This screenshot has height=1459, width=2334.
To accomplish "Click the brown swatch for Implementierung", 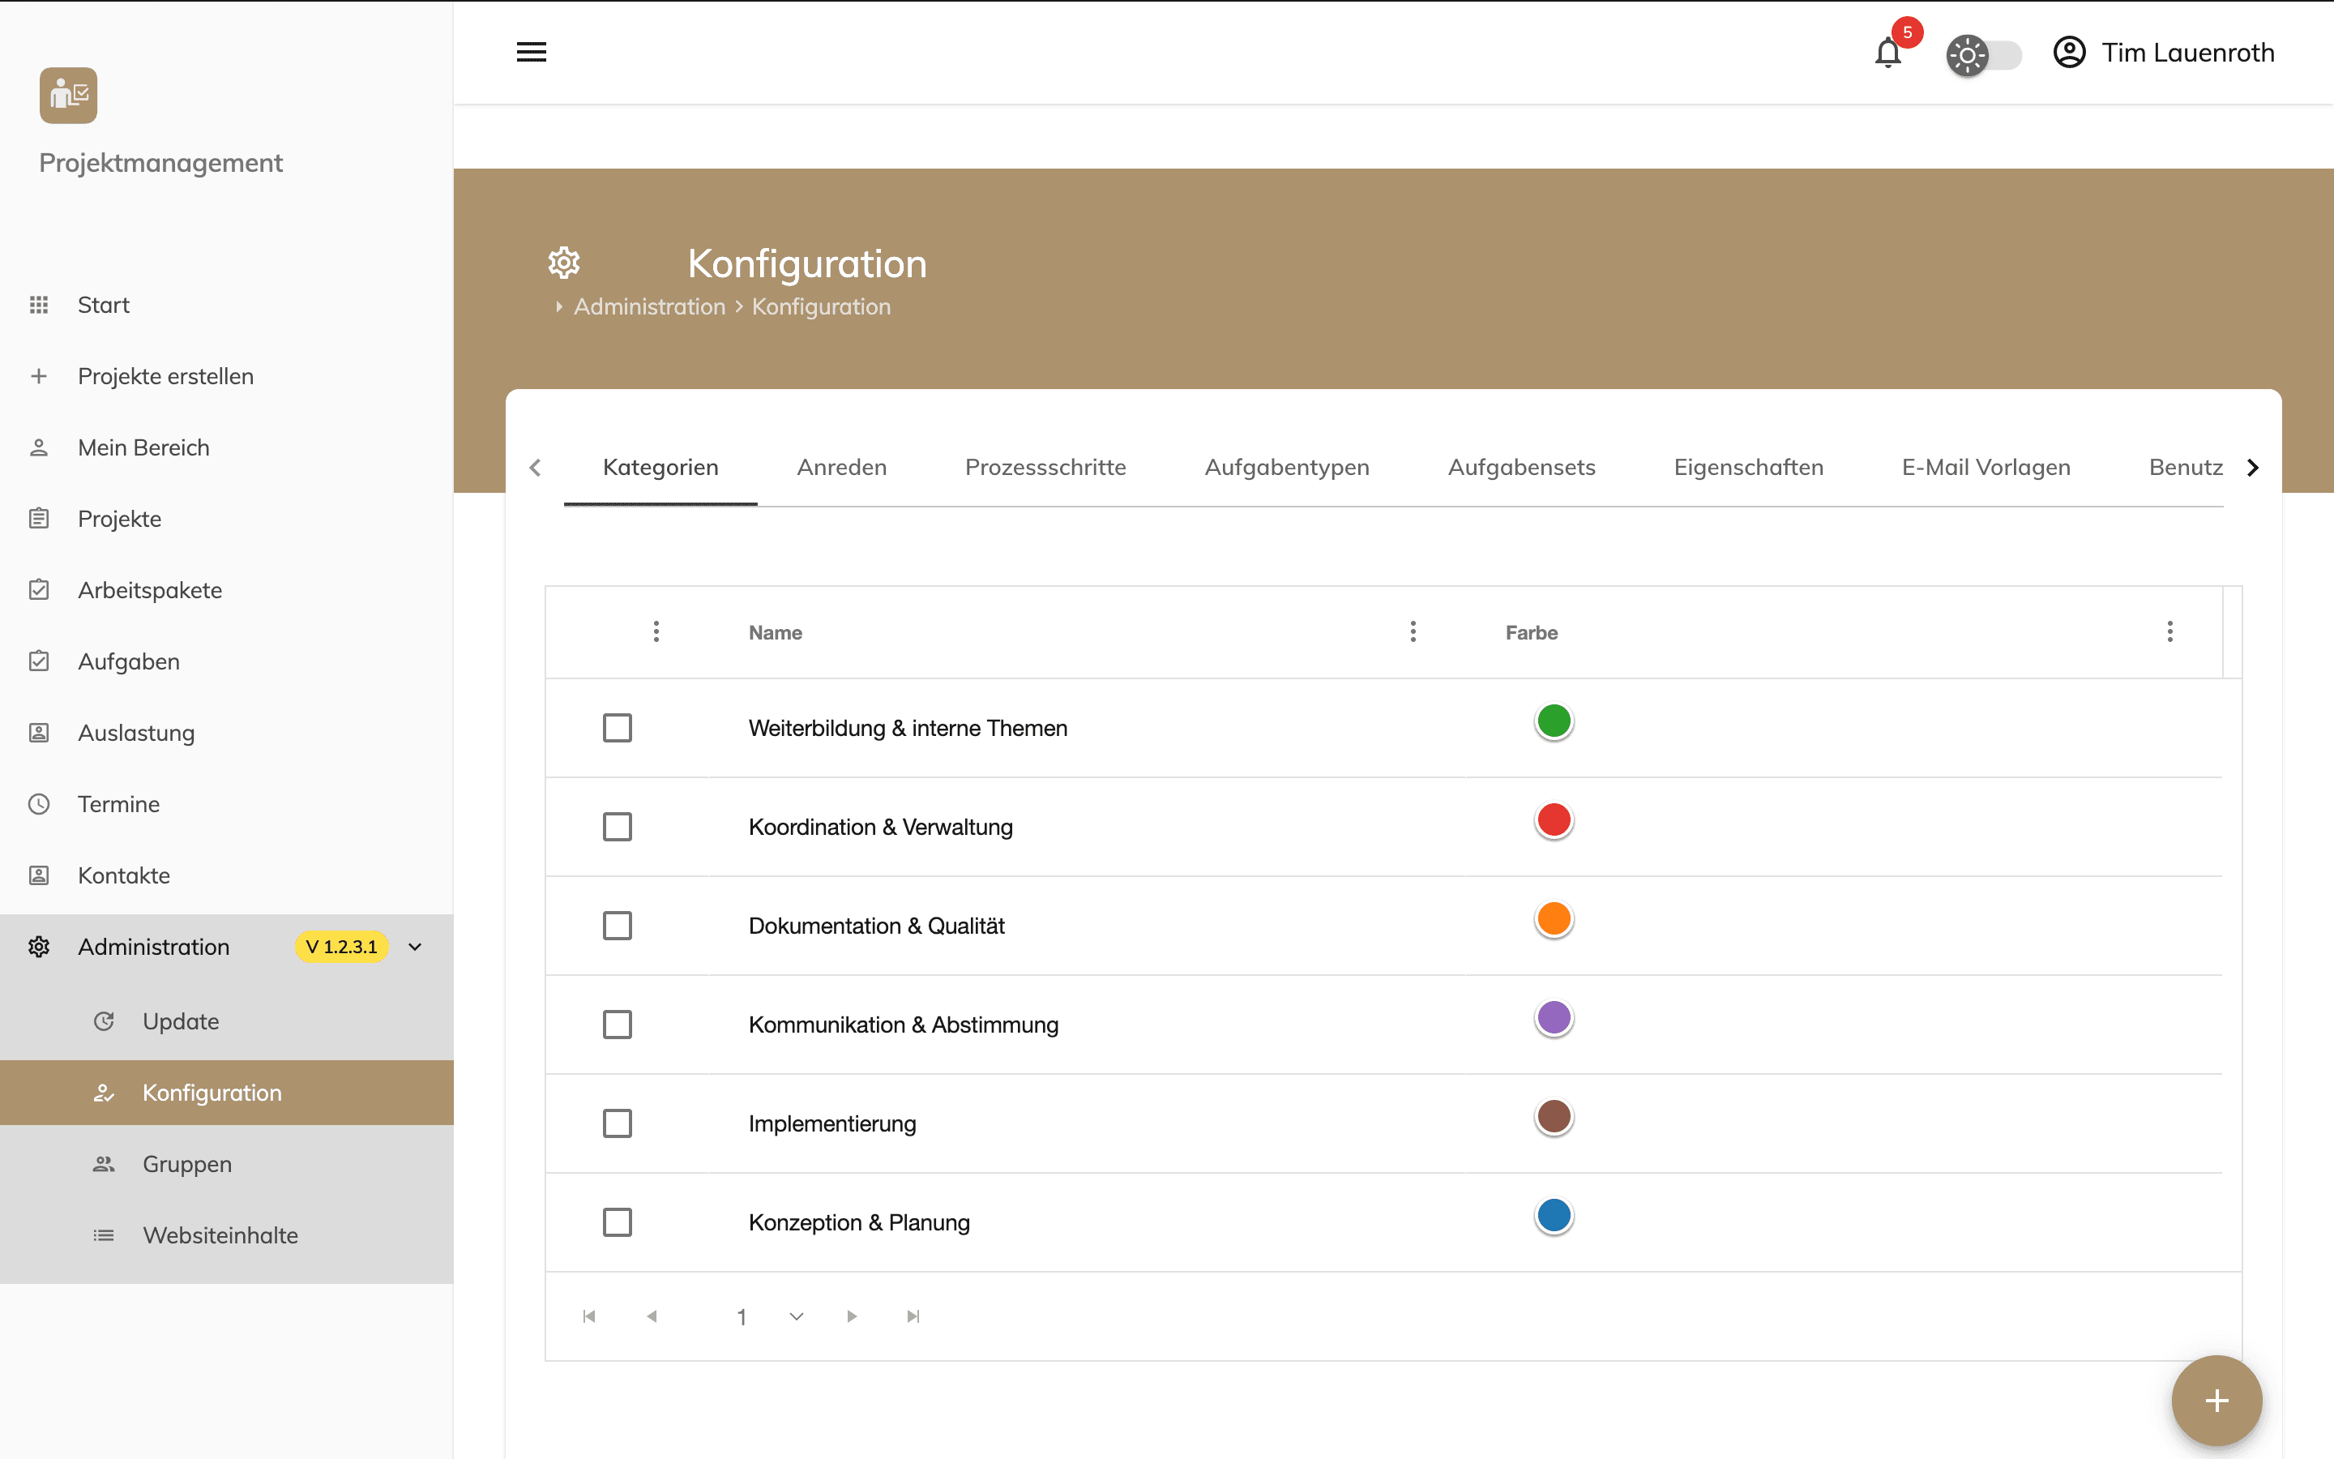I will [1554, 1118].
